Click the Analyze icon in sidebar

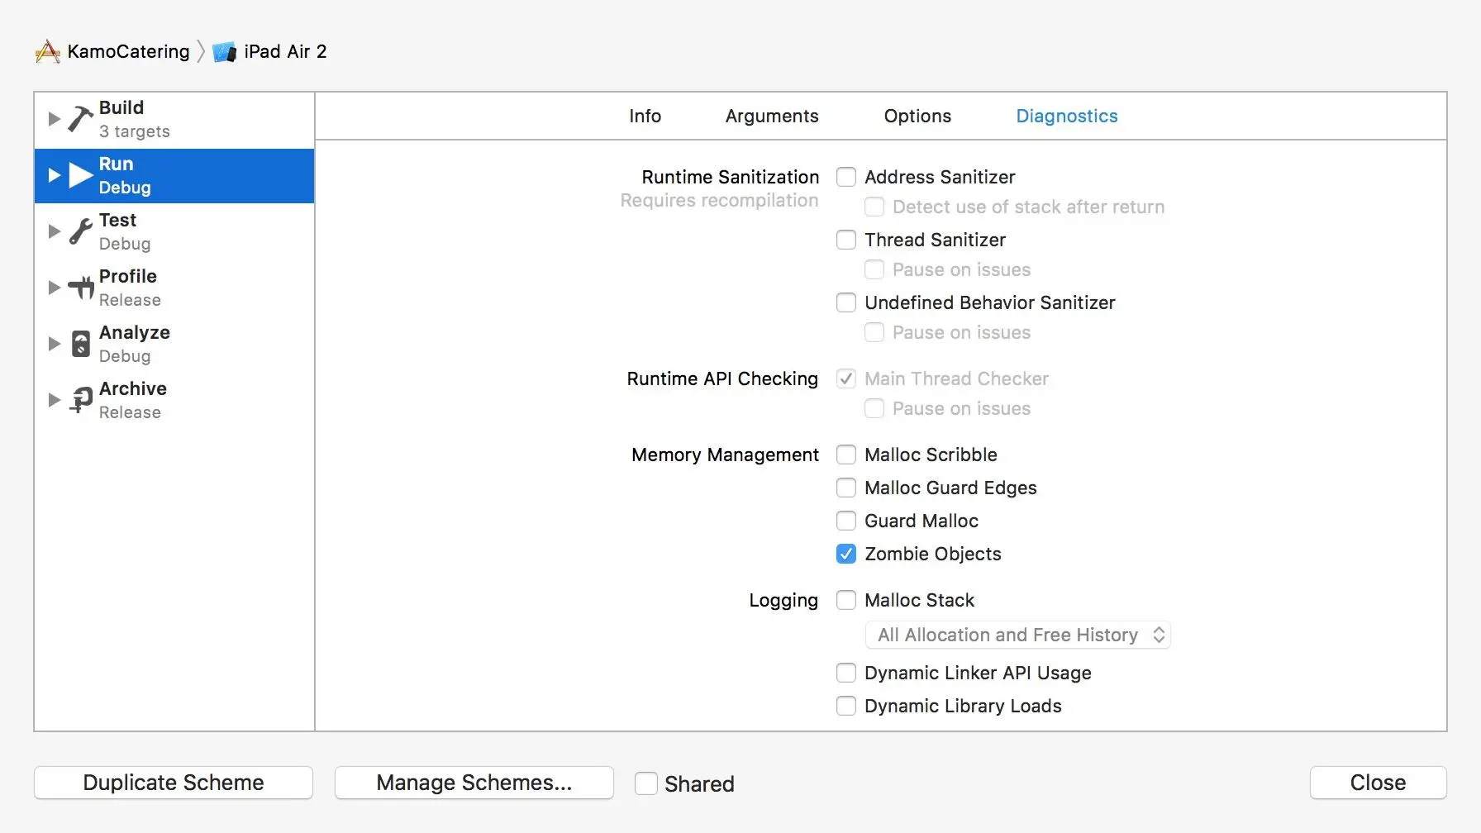[80, 344]
